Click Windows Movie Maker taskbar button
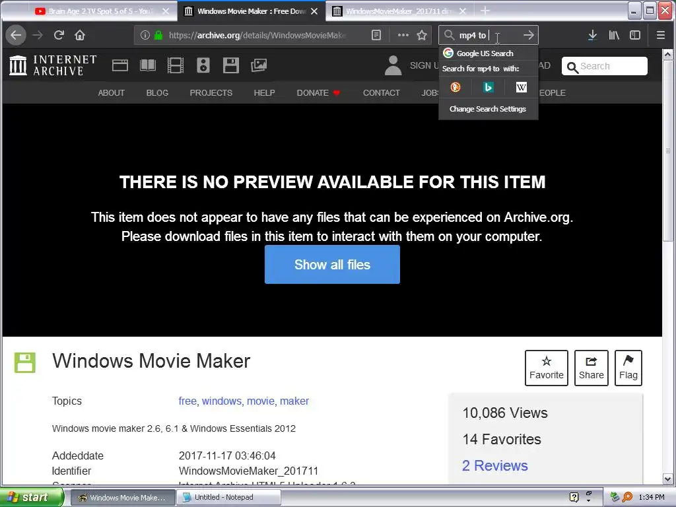 tap(122, 497)
